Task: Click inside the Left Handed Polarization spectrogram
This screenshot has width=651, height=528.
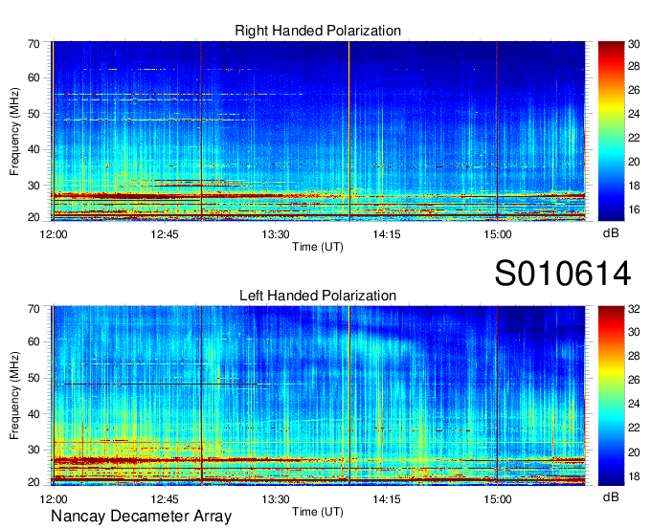Action: coord(318,396)
